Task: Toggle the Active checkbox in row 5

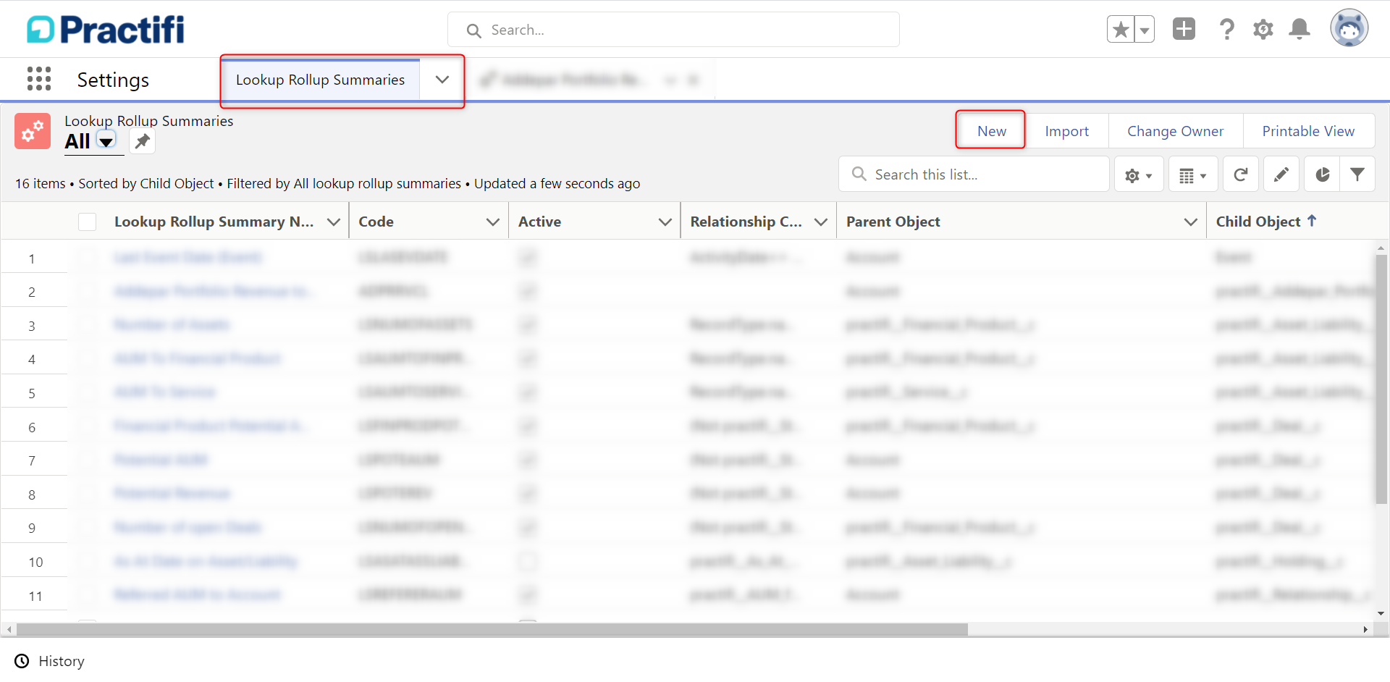Action: (528, 392)
